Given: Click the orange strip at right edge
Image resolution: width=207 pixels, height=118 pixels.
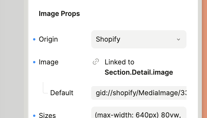Looking at the screenshot, I should click(x=204, y=57).
